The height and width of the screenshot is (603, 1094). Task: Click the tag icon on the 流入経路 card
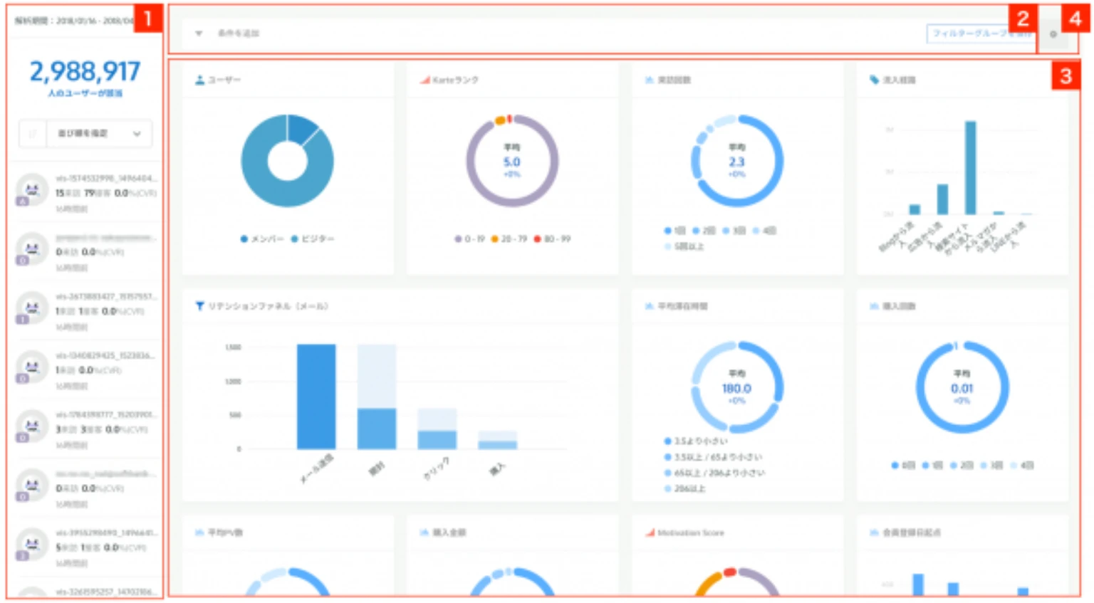[x=874, y=80]
